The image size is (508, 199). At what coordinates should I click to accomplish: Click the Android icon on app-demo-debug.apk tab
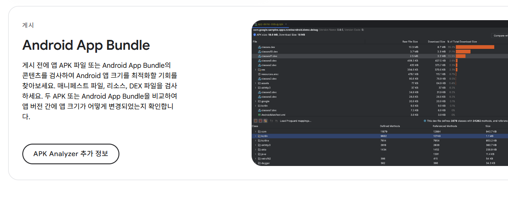pyautogui.click(x=256, y=24)
